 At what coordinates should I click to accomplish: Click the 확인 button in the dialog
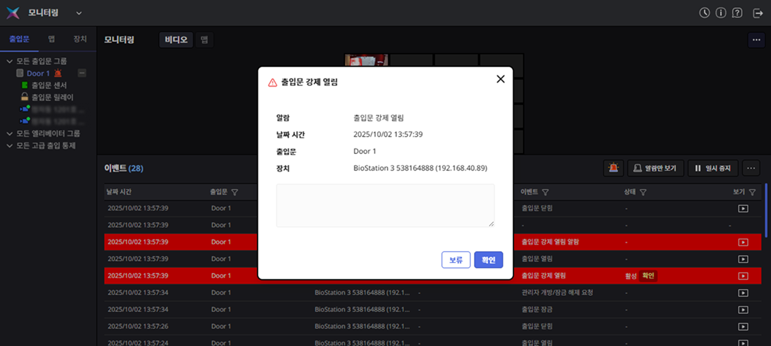pos(488,260)
